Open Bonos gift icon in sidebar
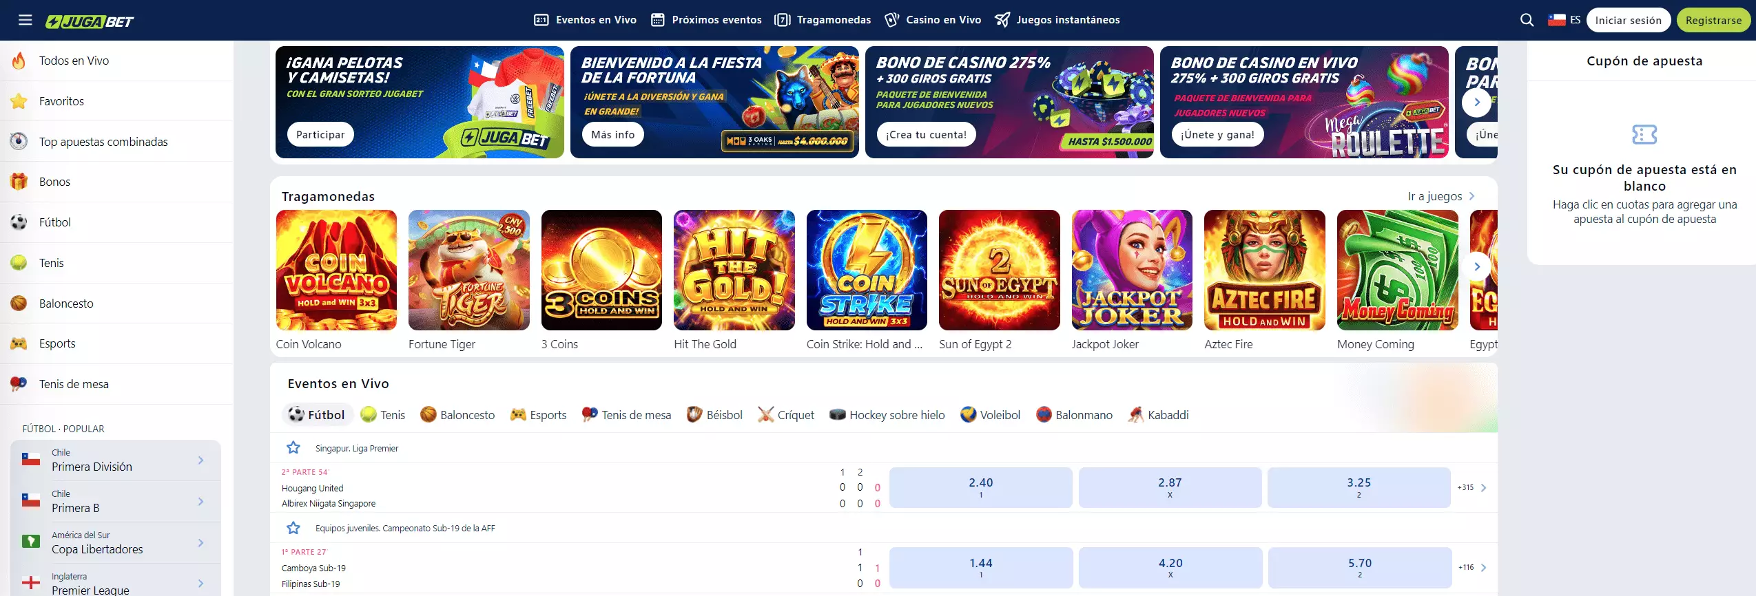The height and width of the screenshot is (596, 1756). pos(19,182)
